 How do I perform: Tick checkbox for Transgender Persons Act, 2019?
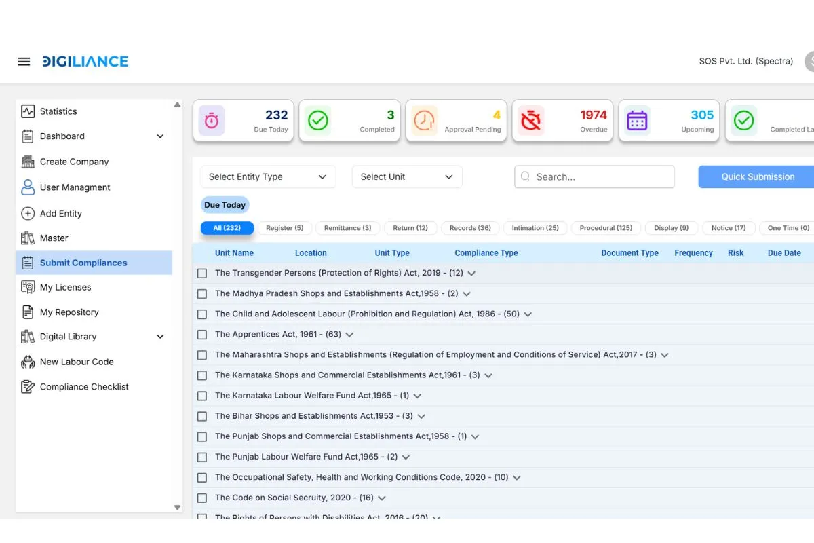202,274
